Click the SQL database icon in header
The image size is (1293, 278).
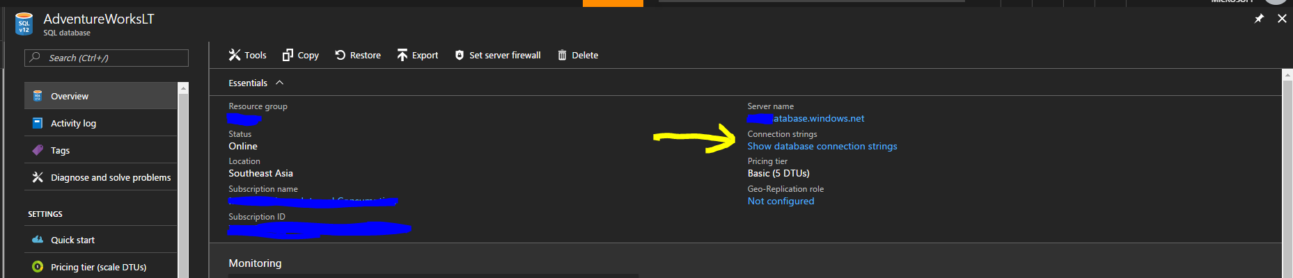pos(24,24)
